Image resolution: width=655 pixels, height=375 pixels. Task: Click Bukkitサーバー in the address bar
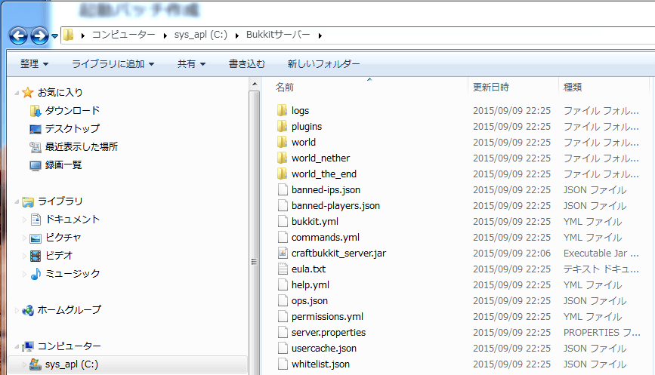277,35
